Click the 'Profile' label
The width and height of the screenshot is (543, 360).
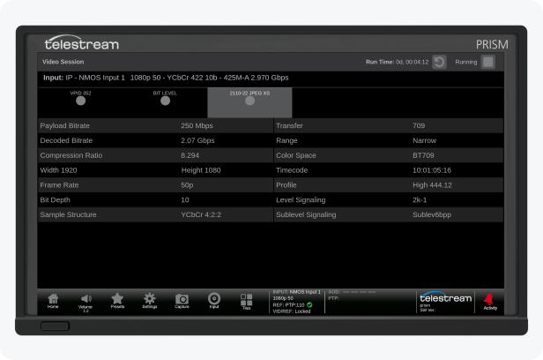point(286,185)
